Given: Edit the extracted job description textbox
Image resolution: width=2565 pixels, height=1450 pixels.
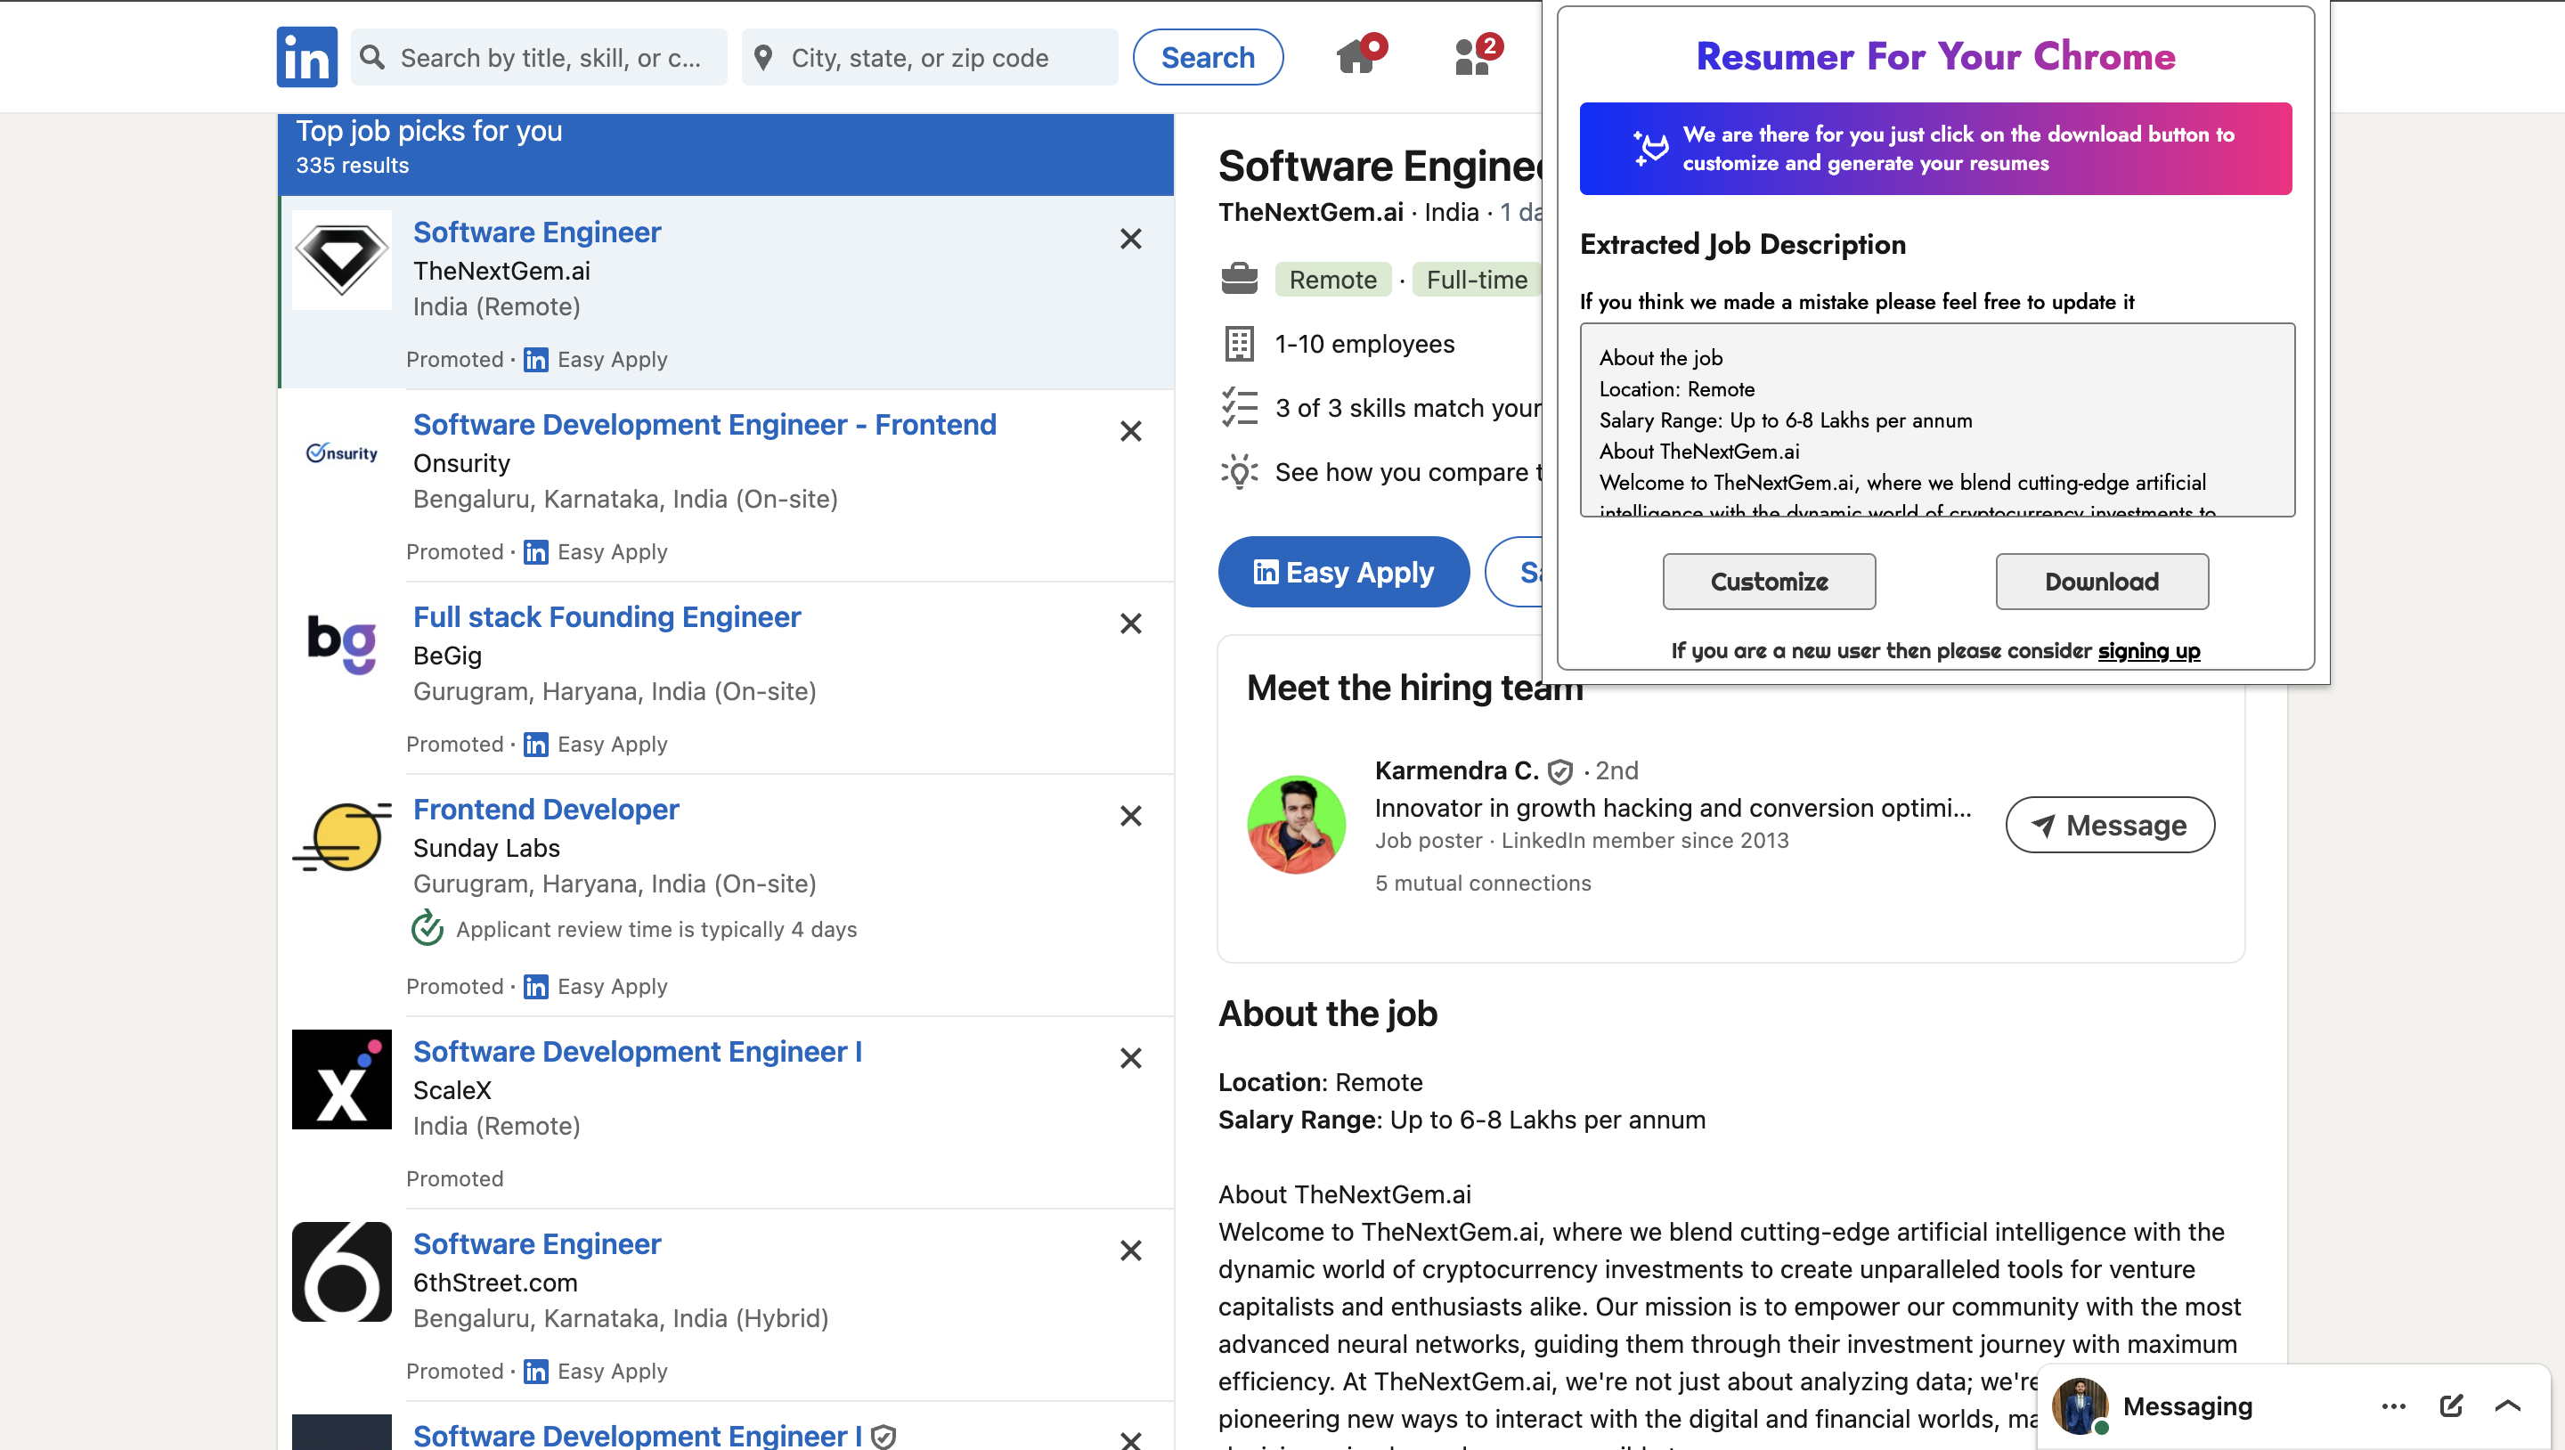Looking at the screenshot, I should (x=1935, y=420).
